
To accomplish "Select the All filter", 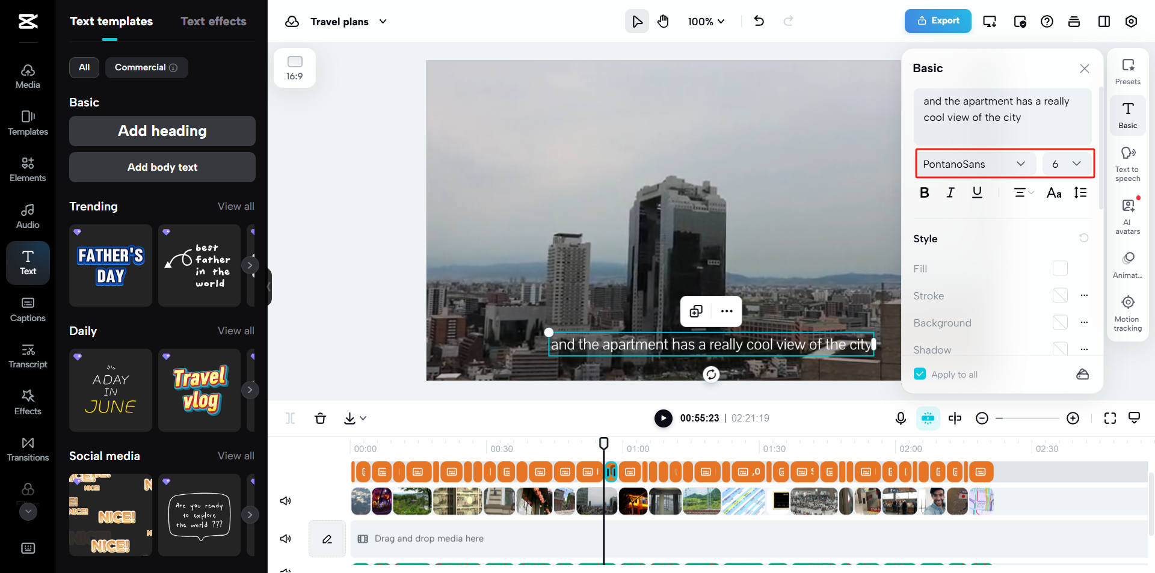I will [84, 67].
